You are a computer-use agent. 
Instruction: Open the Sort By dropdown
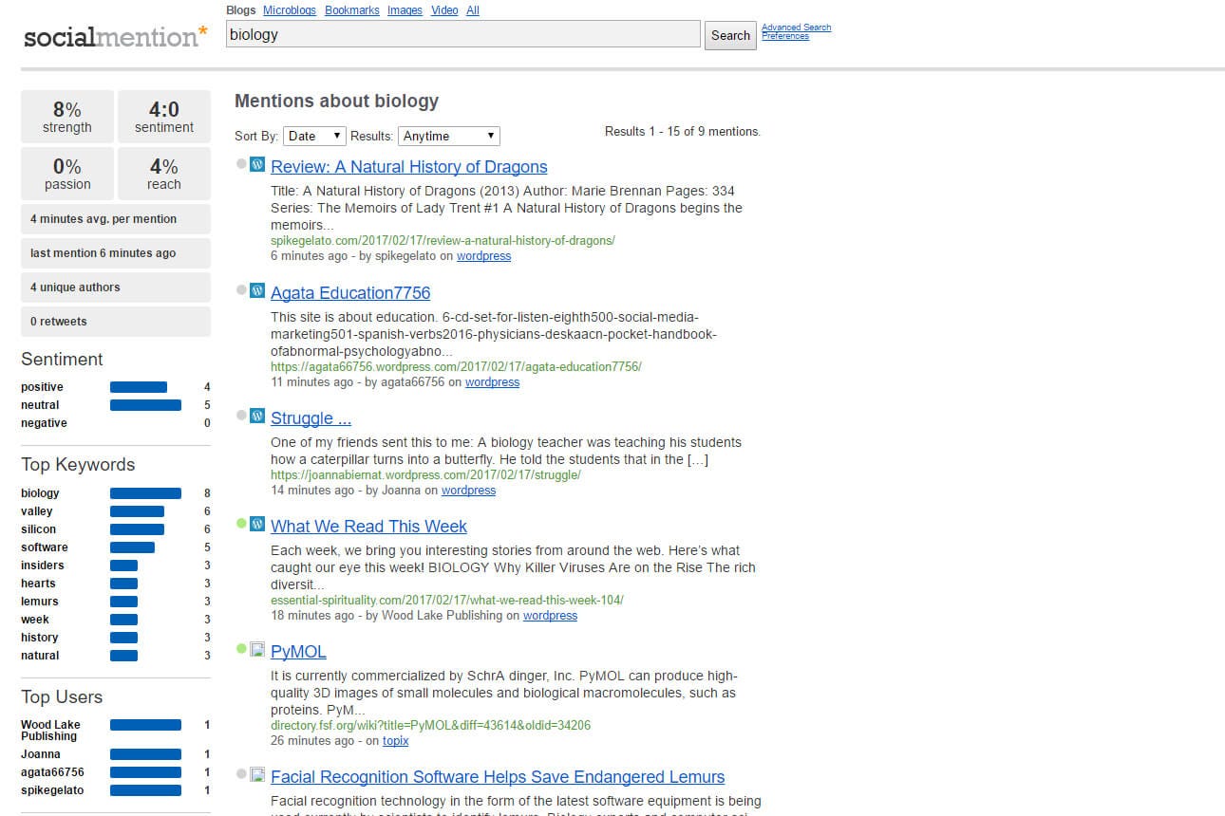(314, 137)
